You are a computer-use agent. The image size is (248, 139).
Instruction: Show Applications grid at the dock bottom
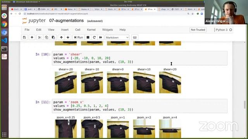[x=4, y=134]
